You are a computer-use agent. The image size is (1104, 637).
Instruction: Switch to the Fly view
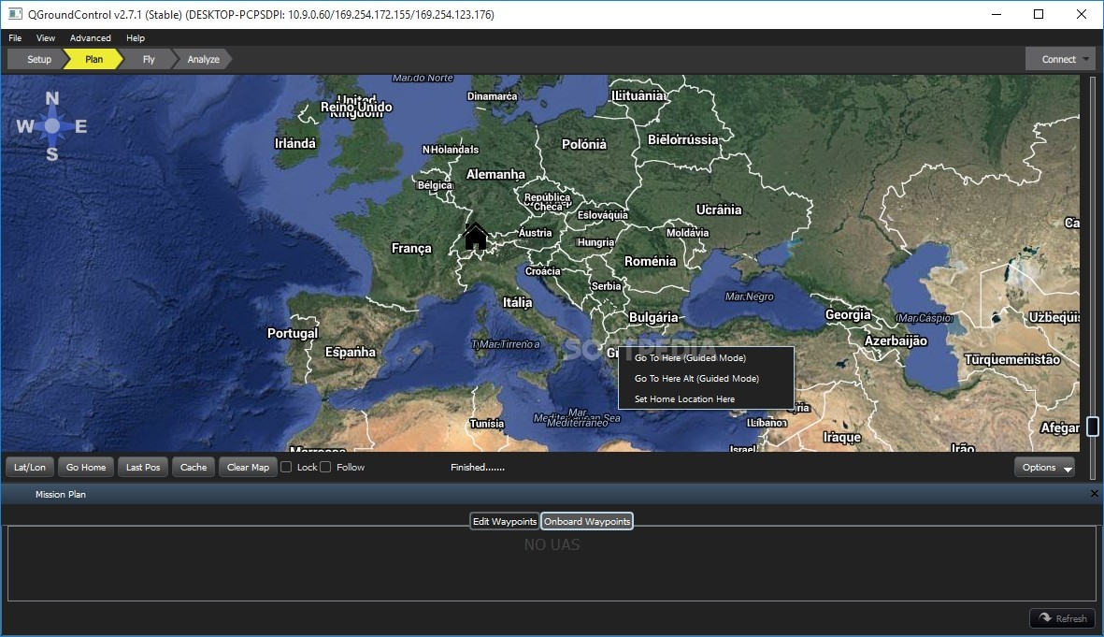(x=149, y=59)
